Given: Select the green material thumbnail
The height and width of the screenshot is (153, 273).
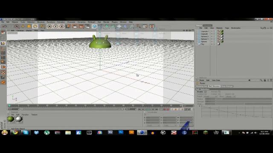Looking at the screenshot, I should [x=10, y=119].
